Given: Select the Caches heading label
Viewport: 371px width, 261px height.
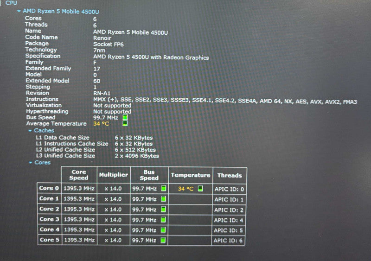Looking at the screenshot, I should point(44,130).
